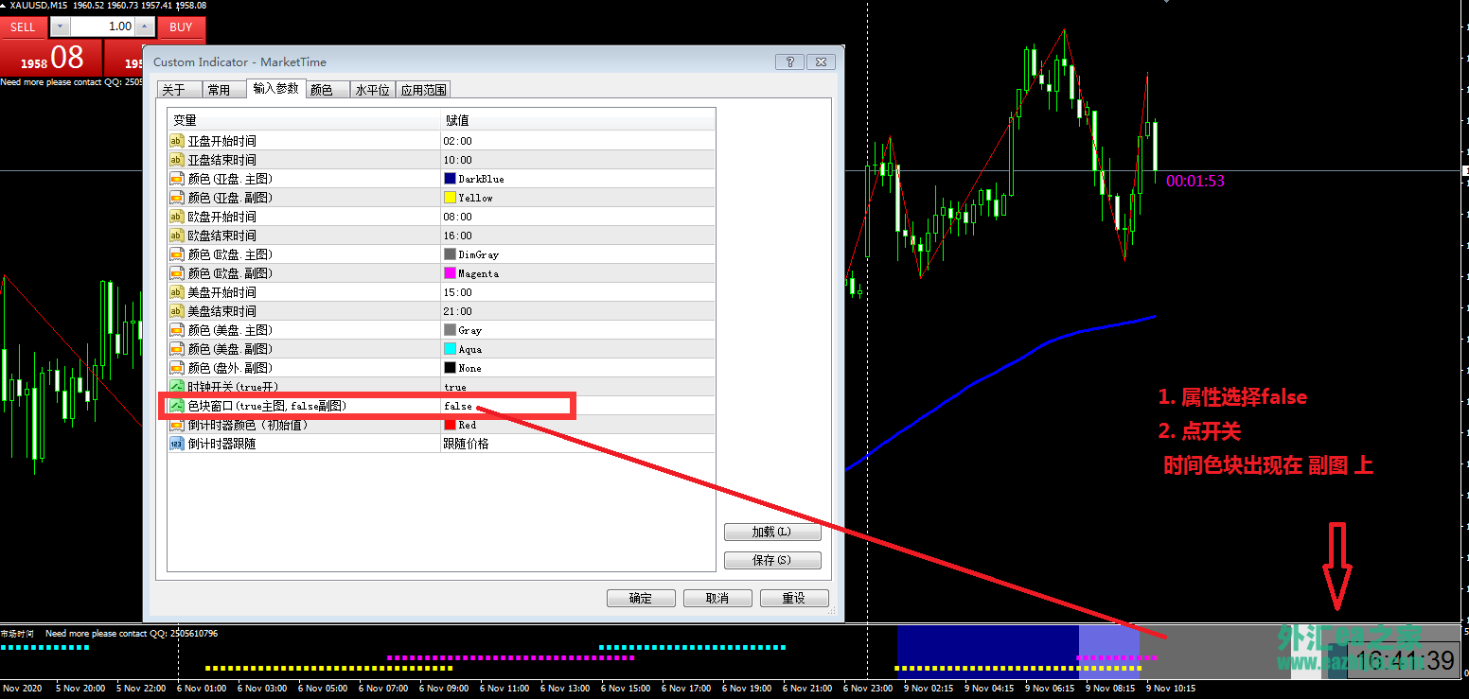The height and width of the screenshot is (699, 1469).
Task: Click the 重设 reset button
Action: coord(793,598)
